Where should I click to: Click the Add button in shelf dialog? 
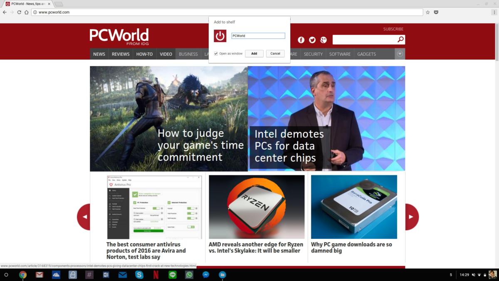(254, 54)
